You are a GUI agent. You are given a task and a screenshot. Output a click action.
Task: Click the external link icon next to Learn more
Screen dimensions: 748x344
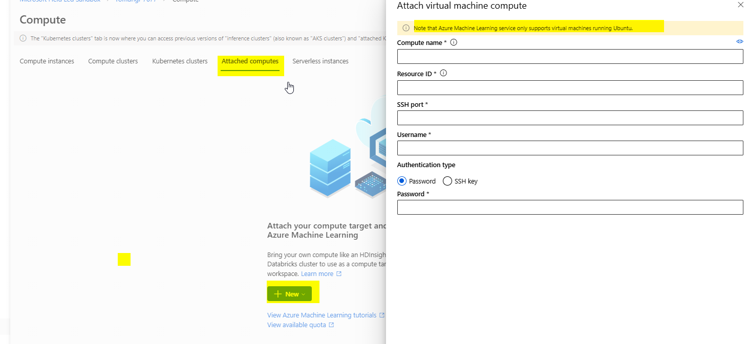339,273
